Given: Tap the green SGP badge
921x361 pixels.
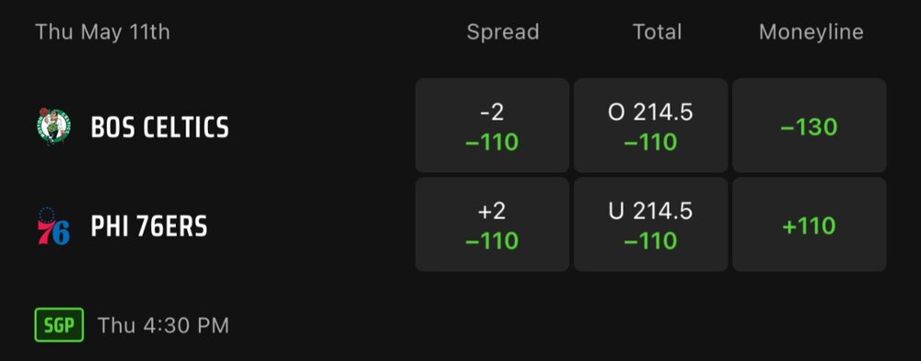Looking at the screenshot, I should coord(59,325).
